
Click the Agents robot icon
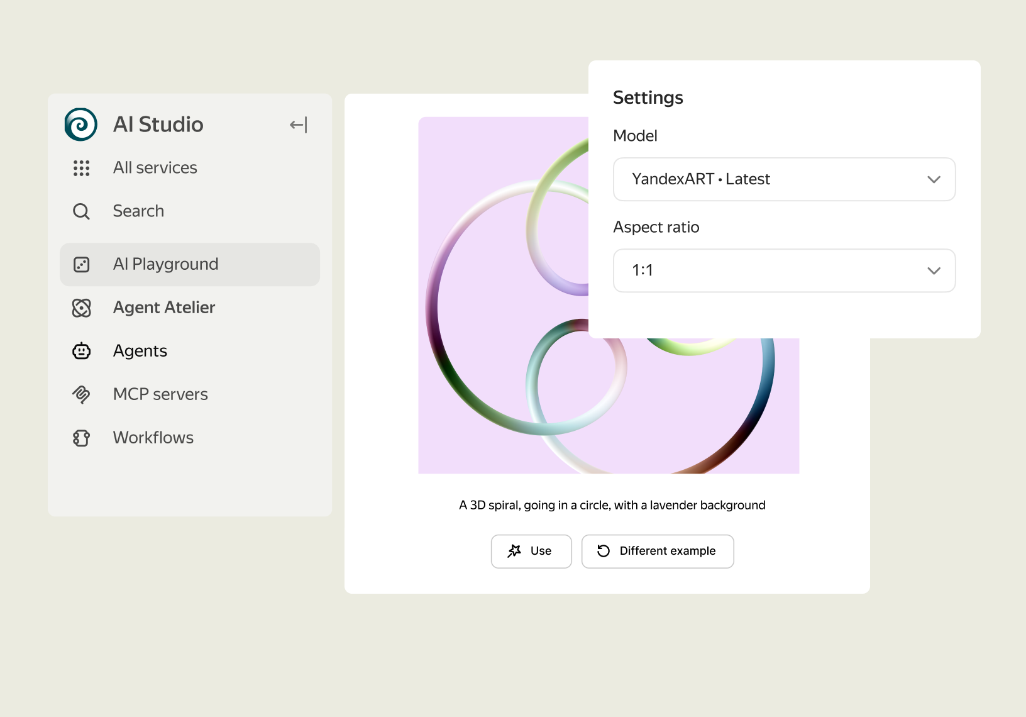(81, 351)
